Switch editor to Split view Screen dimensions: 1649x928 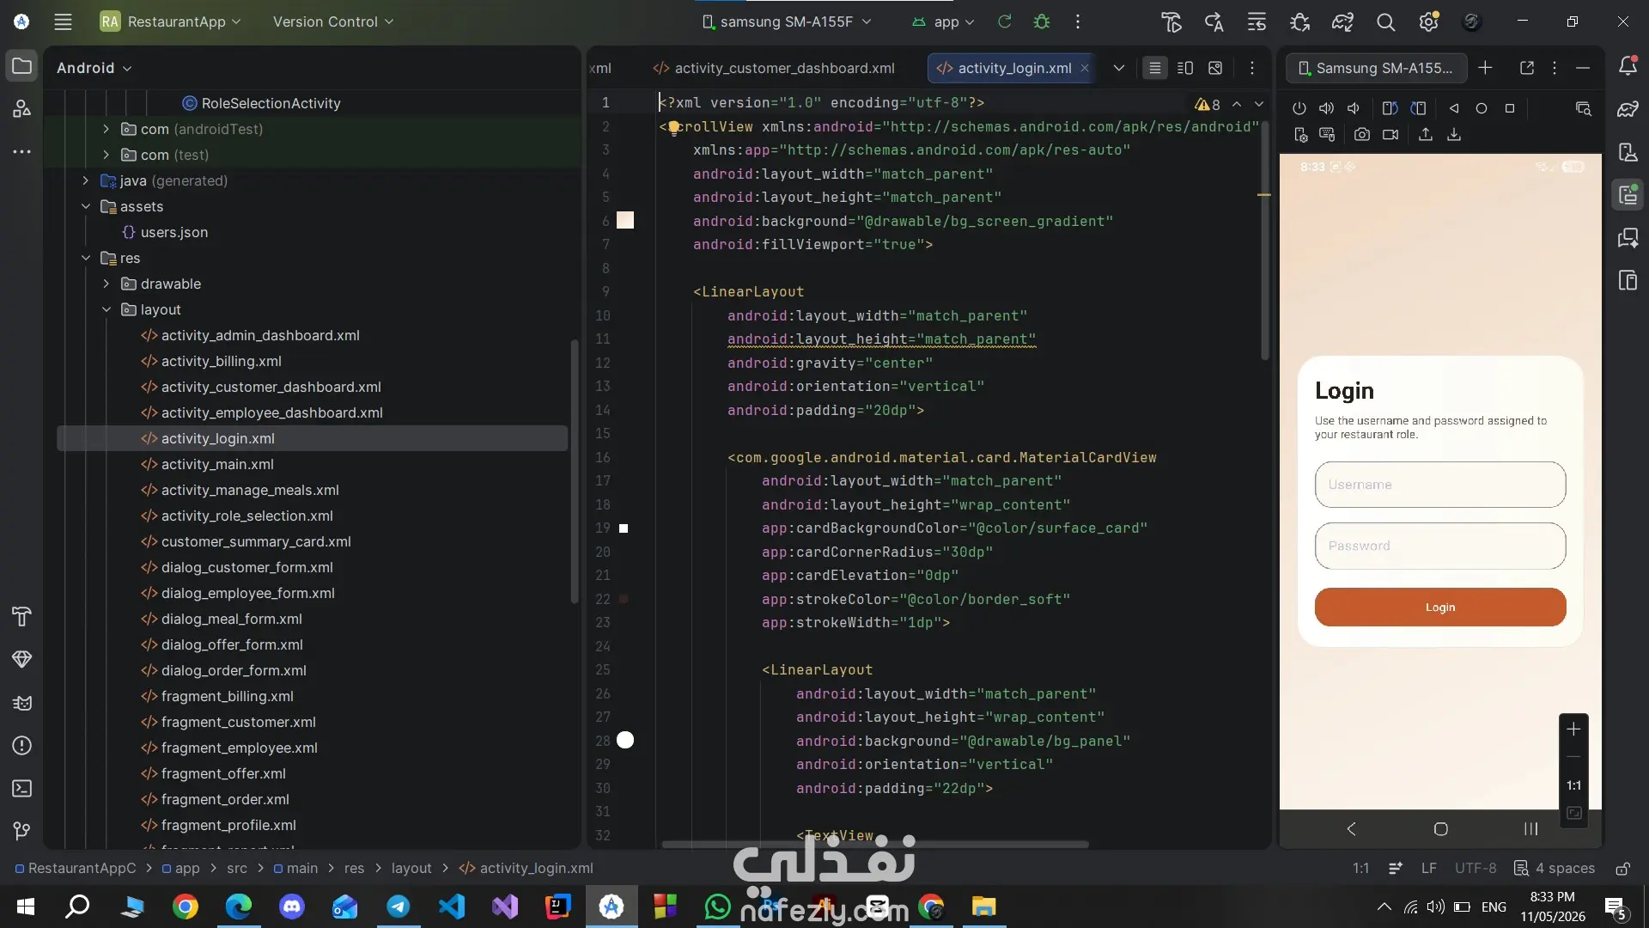click(x=1185, y=68)
